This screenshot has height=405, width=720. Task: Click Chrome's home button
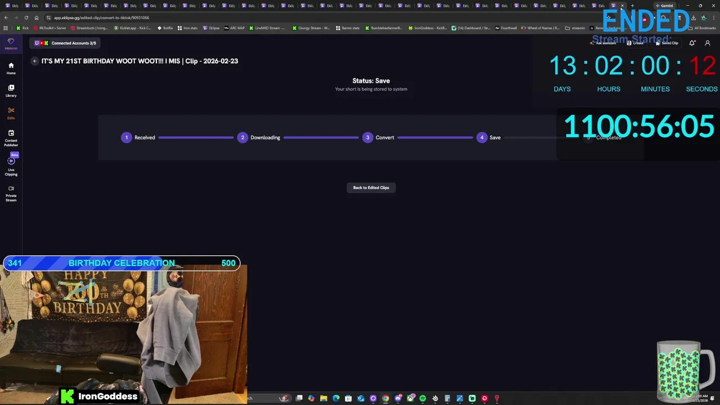[36, 17]
